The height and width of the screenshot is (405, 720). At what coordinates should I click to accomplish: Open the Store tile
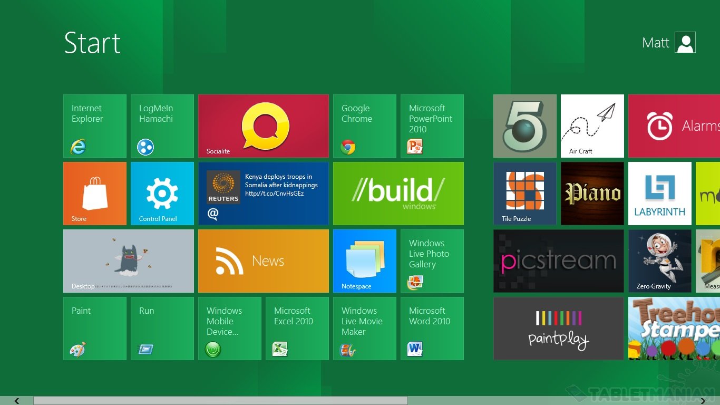coord(95,194)
